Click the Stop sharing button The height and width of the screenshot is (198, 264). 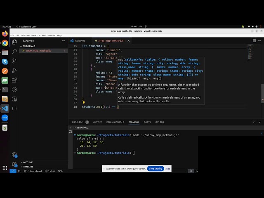(x=156, y=169)
